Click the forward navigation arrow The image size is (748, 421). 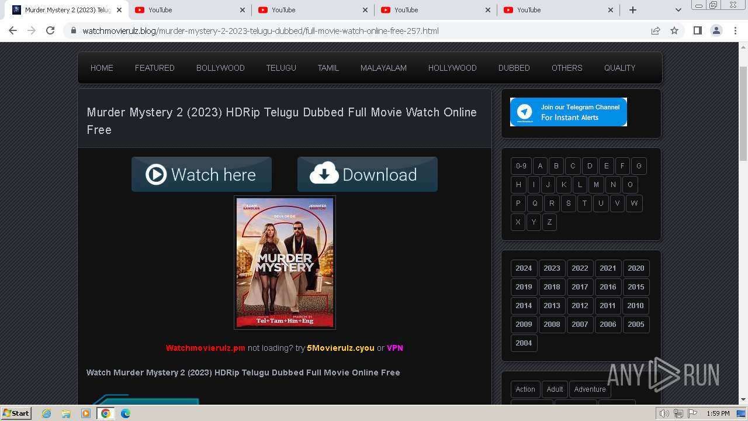(32, 30)
